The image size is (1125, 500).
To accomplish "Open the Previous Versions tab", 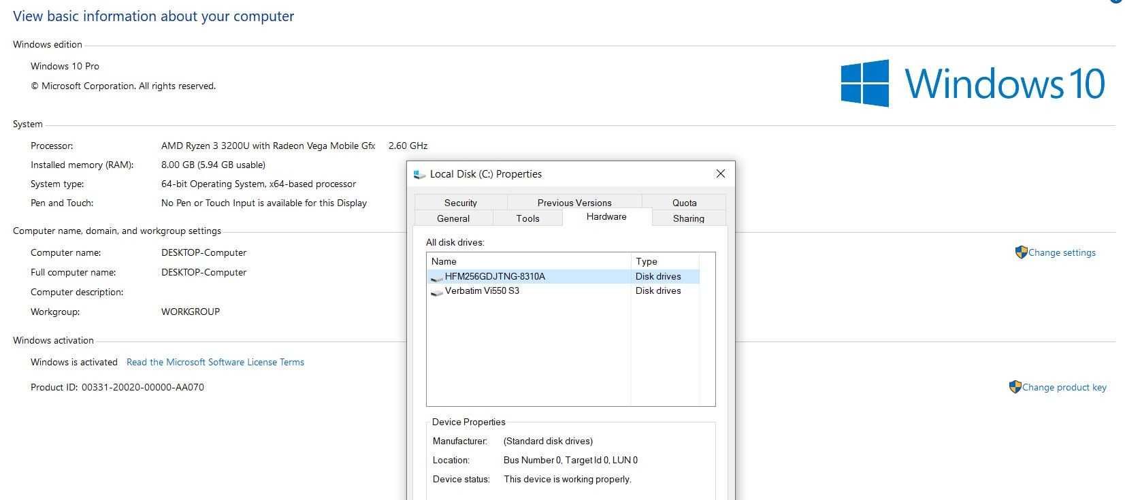I will [x=574, y=203].
